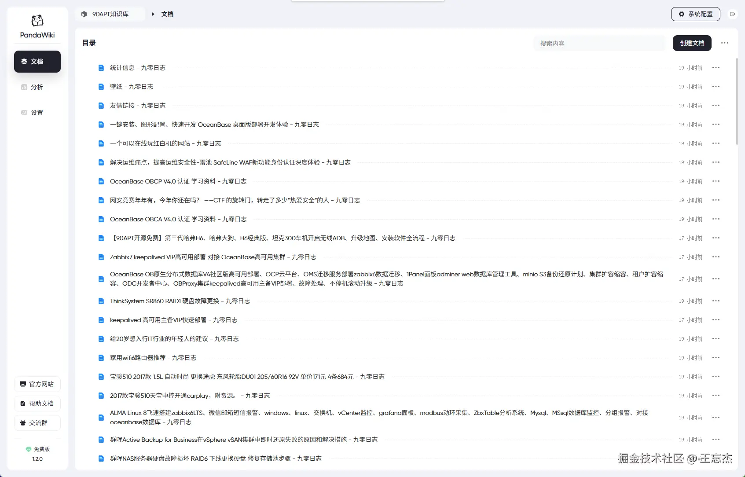
Task: Open the more options menu beside 创建文档
Action: [725, 43]
